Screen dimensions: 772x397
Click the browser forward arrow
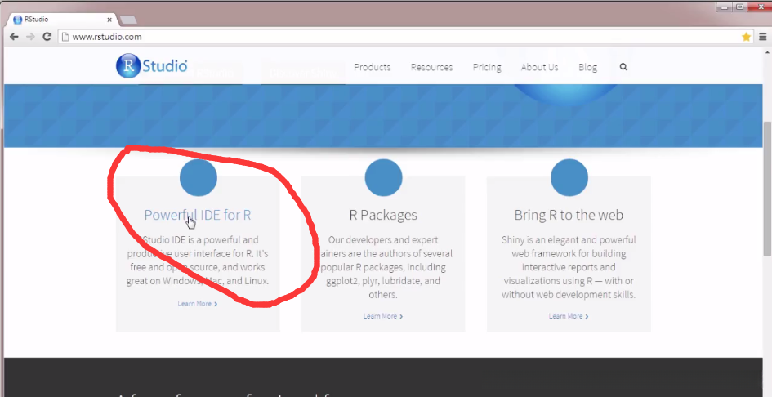pyautogui.click(x=30, y=37)
